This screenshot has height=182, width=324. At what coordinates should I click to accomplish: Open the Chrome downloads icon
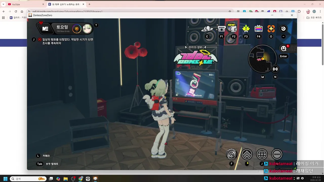tap(308, 11)
